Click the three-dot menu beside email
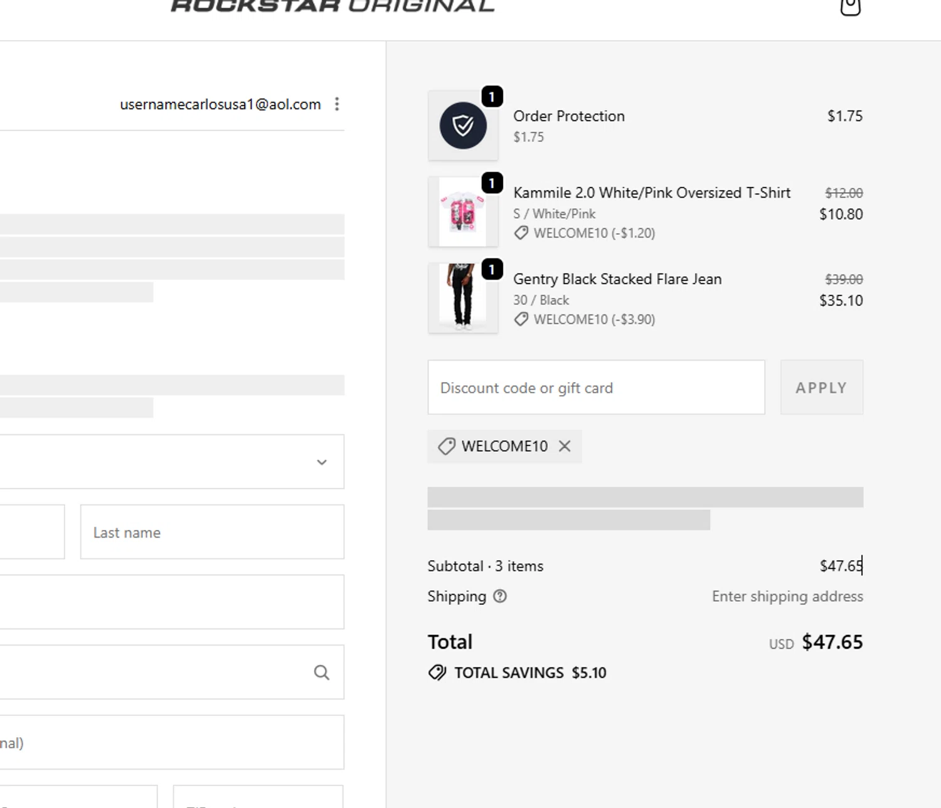 337,104
